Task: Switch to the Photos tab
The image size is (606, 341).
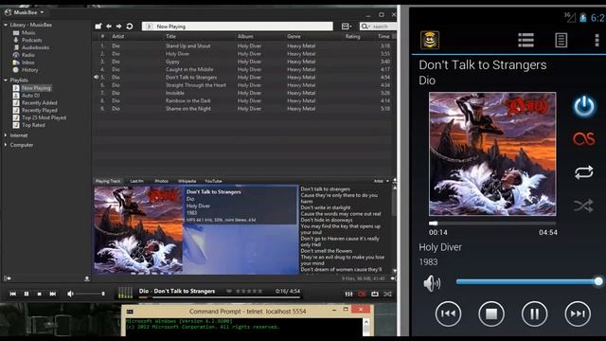Action: (162, 181)
